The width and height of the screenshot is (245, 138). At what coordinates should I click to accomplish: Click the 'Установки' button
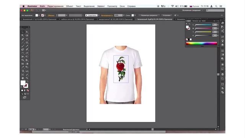(x=167, y=15)
